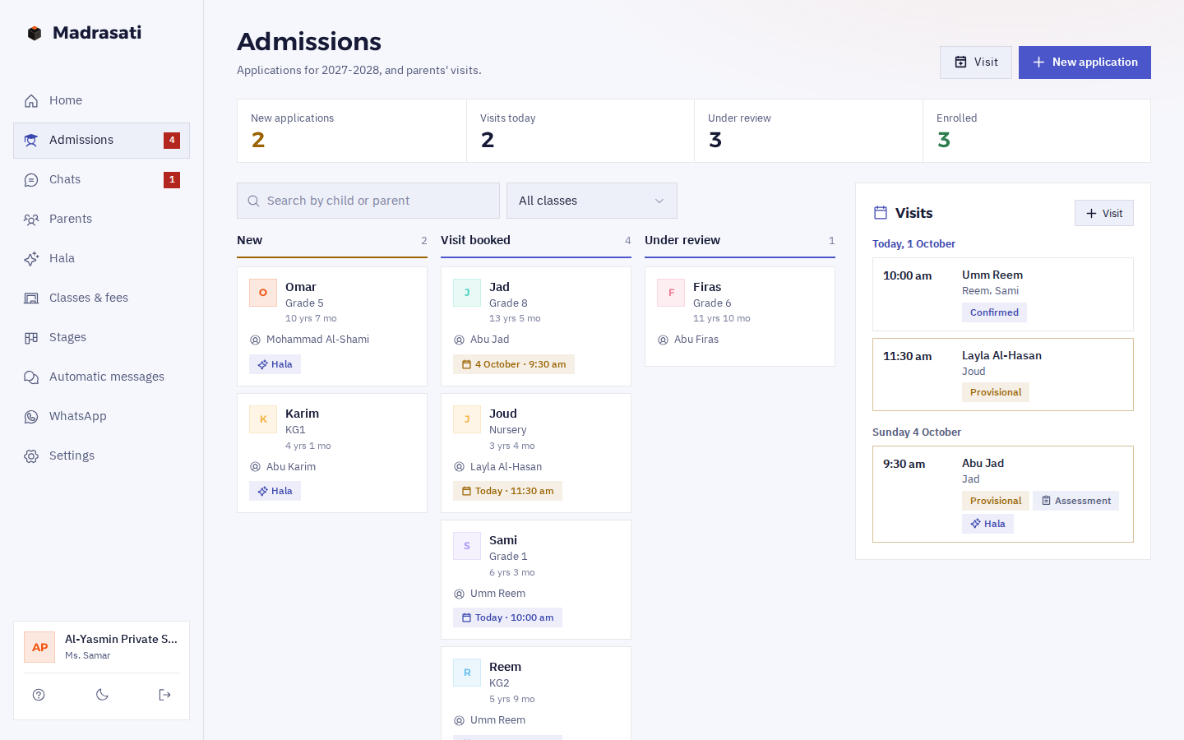The width and height of the screenshot is (1184, 740).
Task: Click the Visit button in page header
Action: pos(976,62)
